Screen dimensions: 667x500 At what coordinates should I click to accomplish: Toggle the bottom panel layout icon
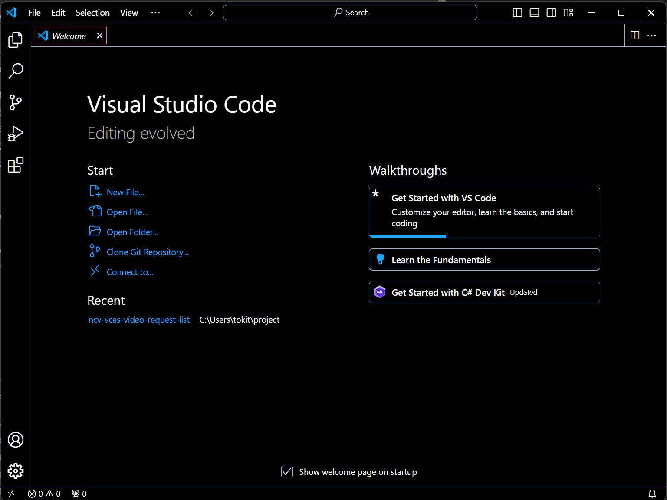pyautogui.click(x=534, y=13)
